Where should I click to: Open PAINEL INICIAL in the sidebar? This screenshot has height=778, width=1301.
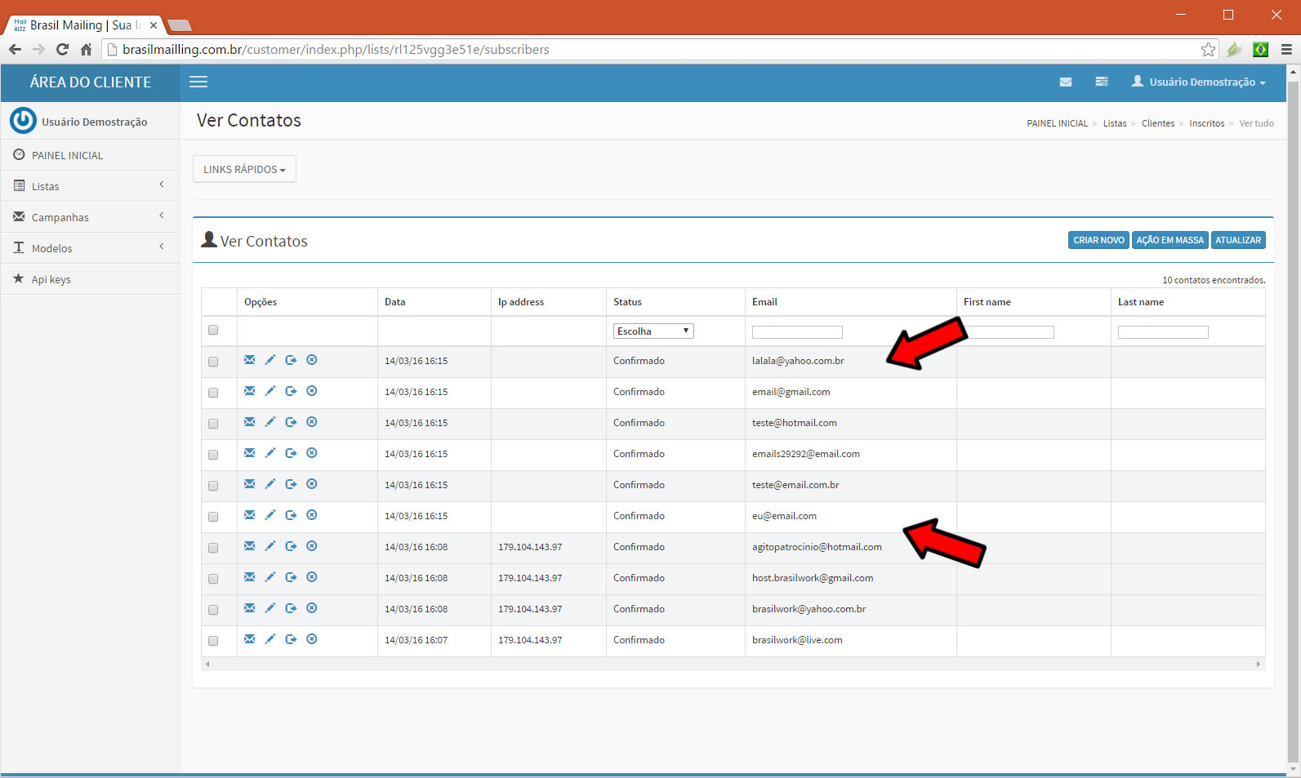pos(90,155)
